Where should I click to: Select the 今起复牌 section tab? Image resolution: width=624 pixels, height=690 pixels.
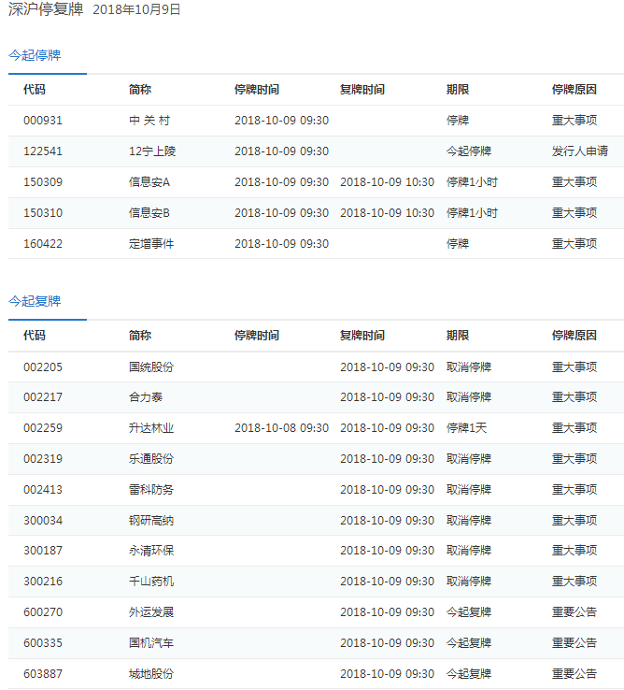pos(35,301)
